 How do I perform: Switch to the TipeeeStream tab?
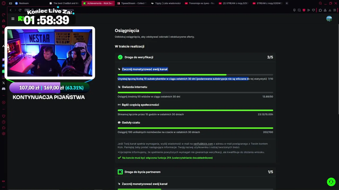point(132,3)
